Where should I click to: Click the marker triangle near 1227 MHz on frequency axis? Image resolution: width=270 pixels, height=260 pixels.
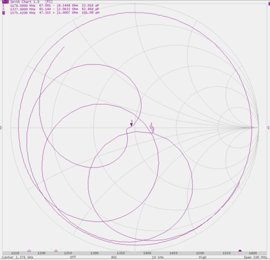(56, 251)
